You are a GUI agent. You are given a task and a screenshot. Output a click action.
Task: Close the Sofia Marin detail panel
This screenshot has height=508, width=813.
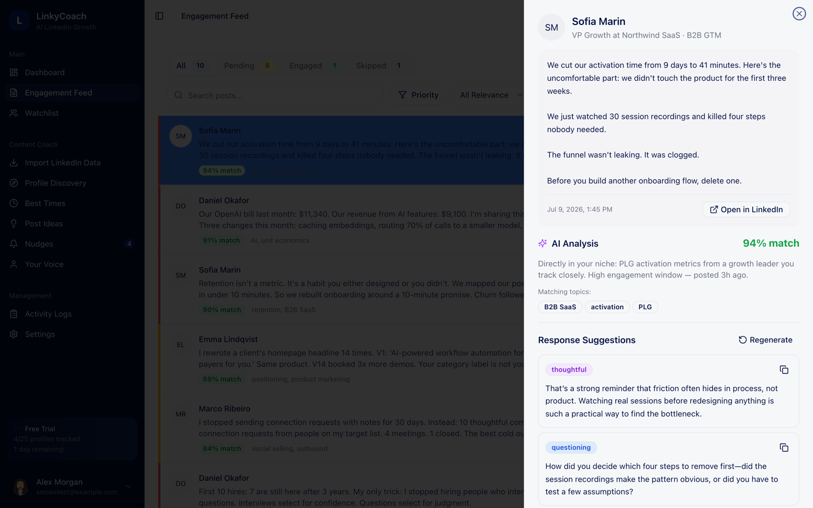(x=799, y=14)
